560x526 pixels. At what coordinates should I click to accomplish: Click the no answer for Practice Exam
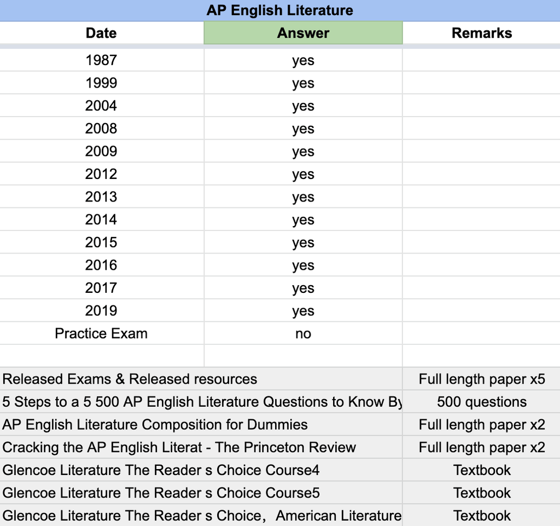[x=303, y=333]
